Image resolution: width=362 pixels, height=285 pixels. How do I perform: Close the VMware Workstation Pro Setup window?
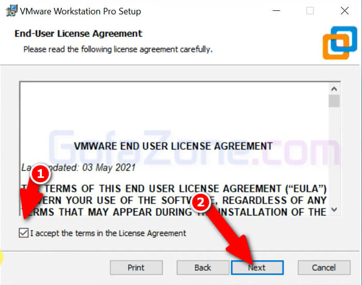pos(345,11)
